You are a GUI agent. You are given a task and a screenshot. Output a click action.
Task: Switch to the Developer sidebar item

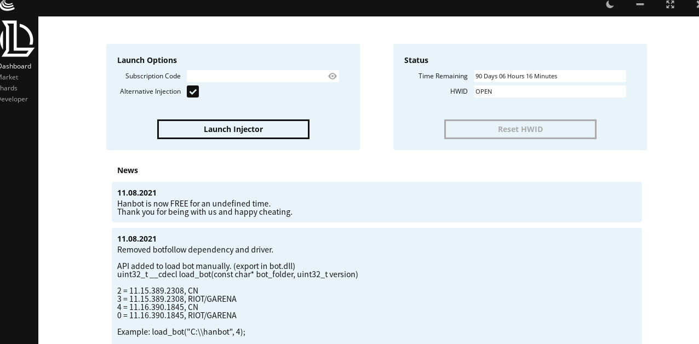pyautogui.click(x=13, y=99)
